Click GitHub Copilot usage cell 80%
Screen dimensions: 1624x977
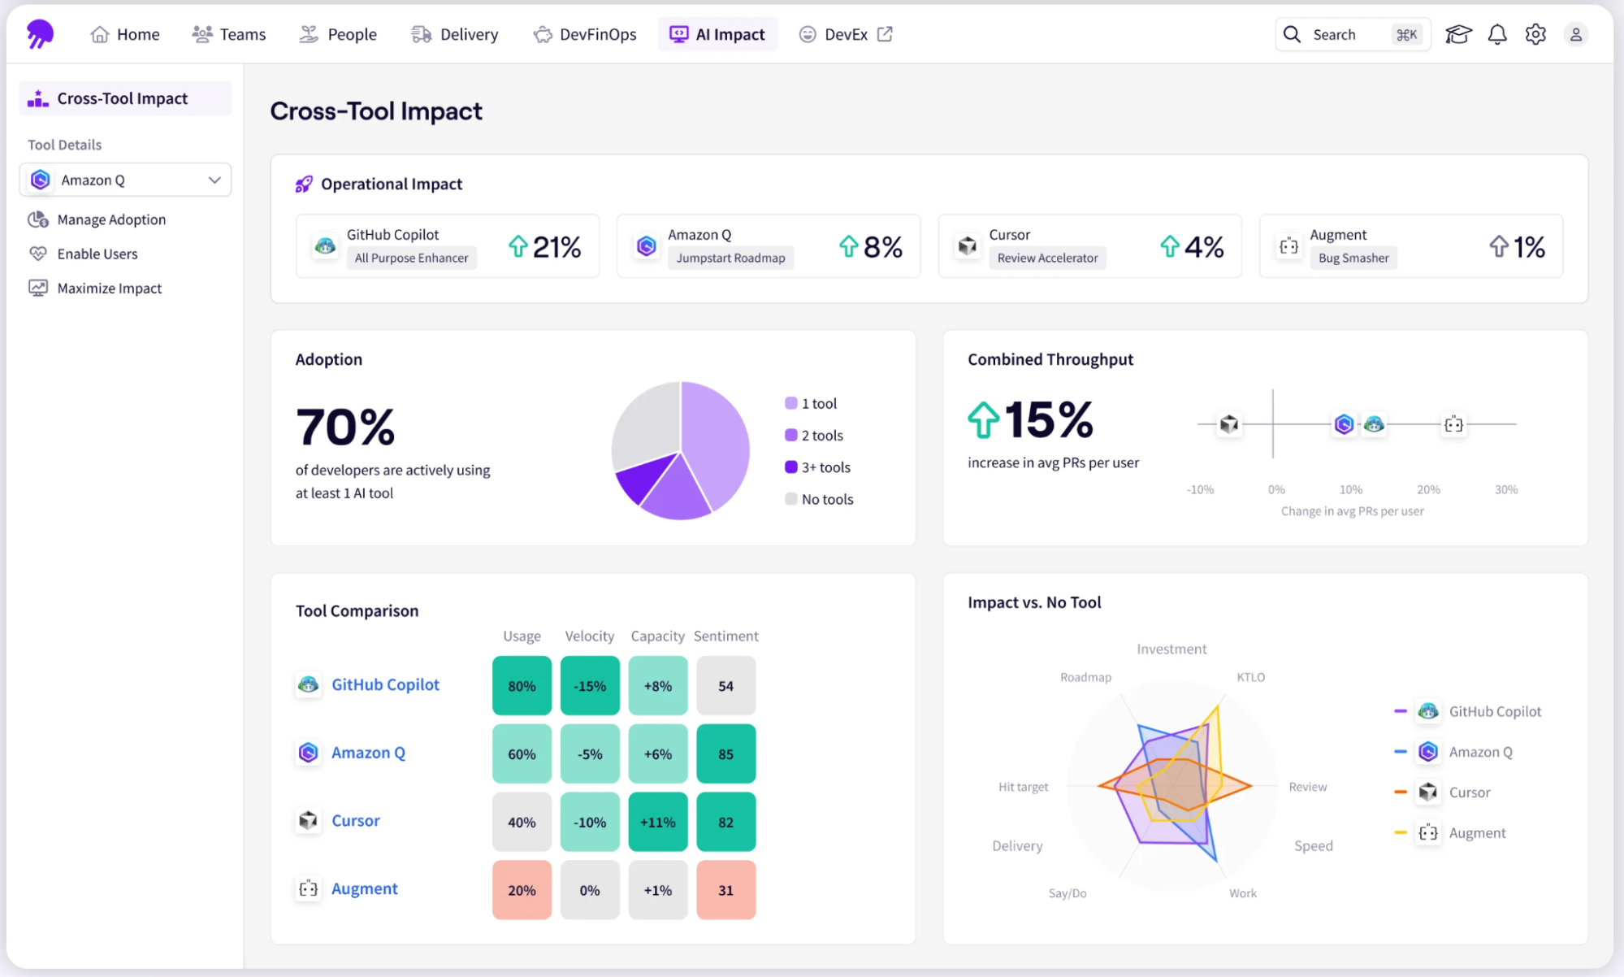pos(522,686)
